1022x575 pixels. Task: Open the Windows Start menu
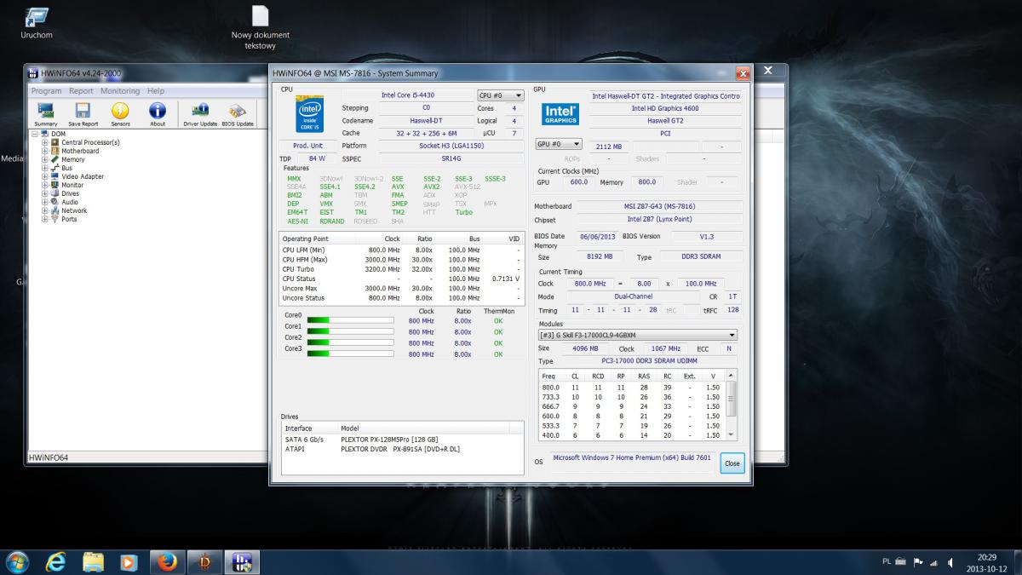[x=17, y=561]
